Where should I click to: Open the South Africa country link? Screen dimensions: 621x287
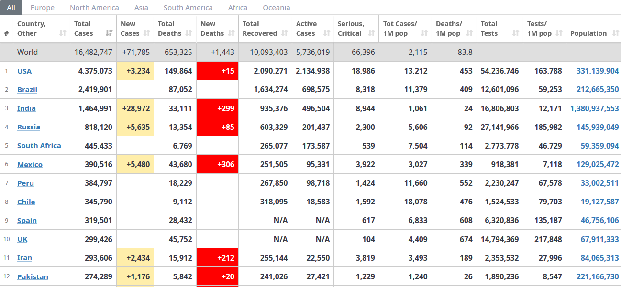point(39,146)
